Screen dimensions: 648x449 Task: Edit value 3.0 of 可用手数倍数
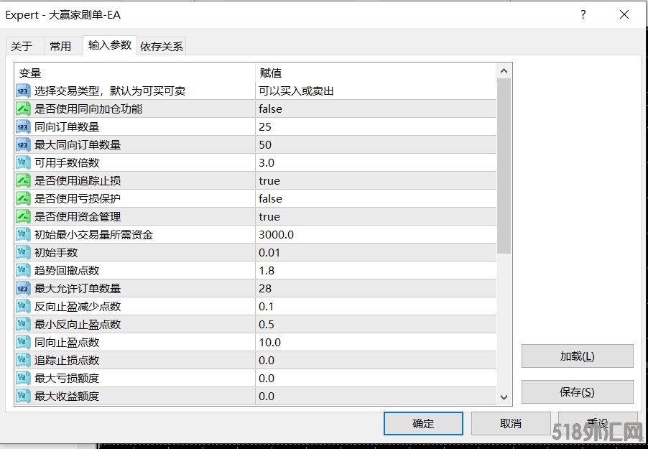click(x=376, y=162)
